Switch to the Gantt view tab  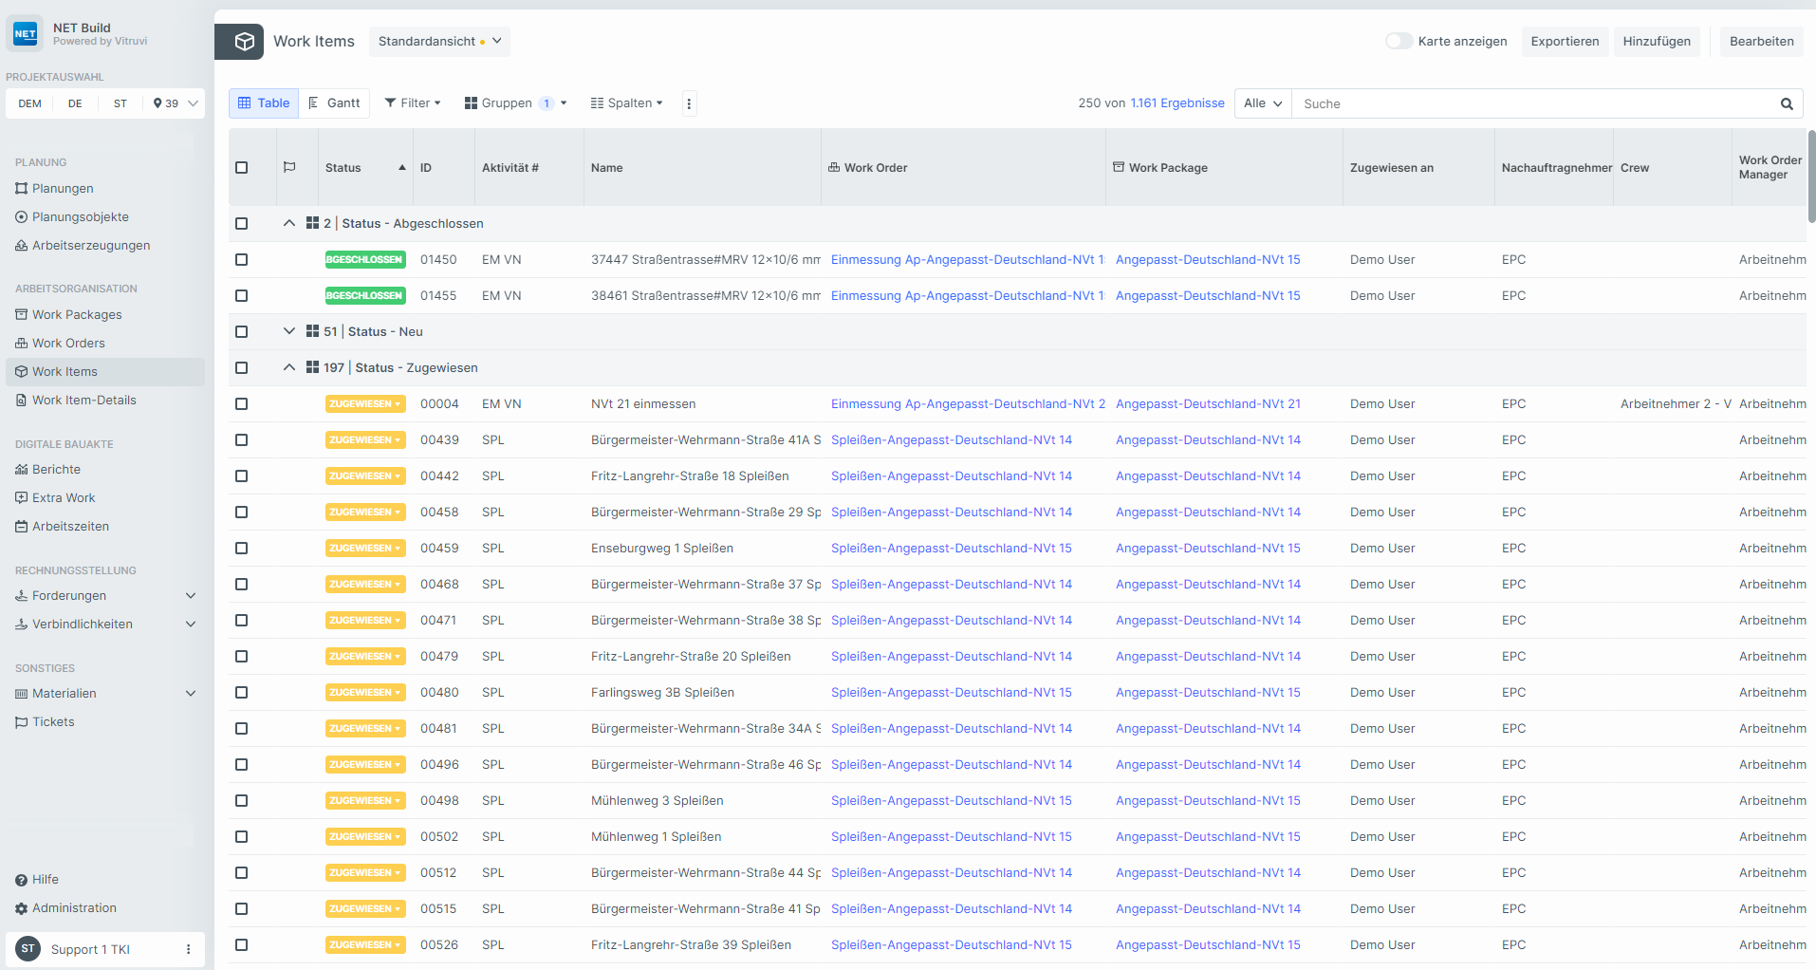click(335, 103)
